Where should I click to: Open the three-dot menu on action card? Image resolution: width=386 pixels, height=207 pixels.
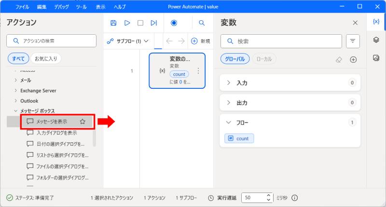[x=198, y=71]
